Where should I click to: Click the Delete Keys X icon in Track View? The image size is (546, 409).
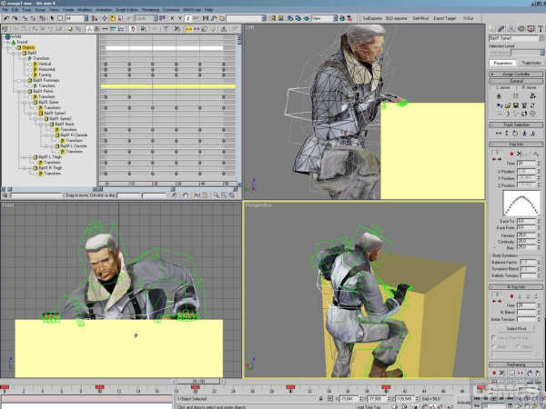pos(177,29)
